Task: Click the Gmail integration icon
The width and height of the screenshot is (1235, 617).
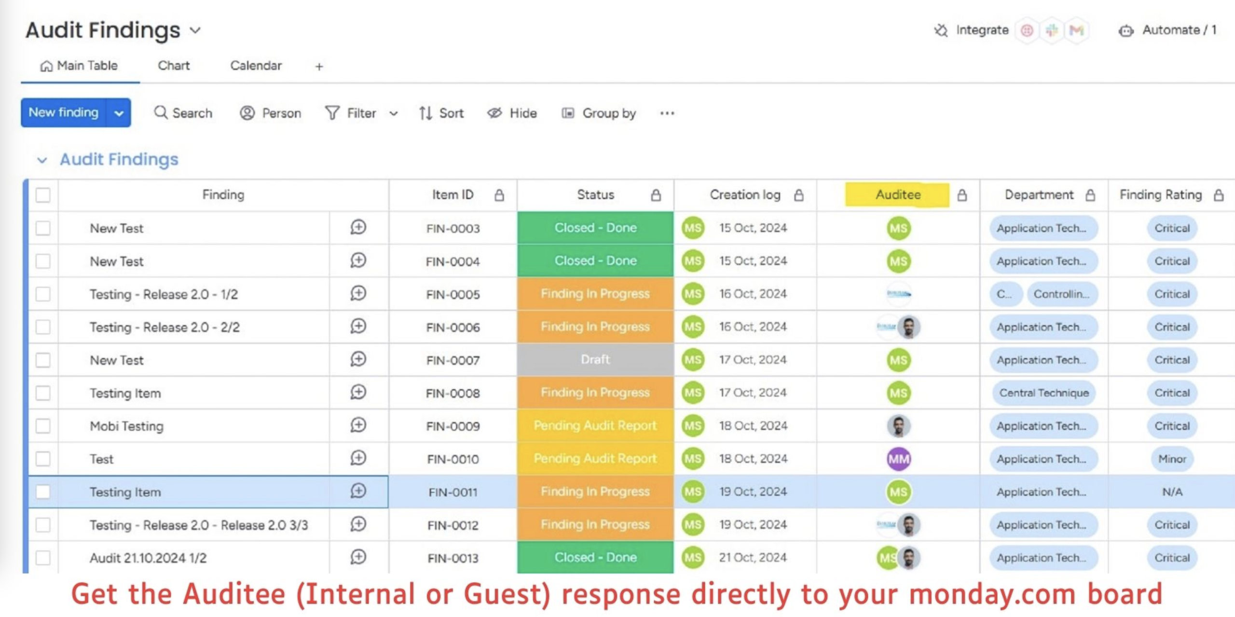Action: [x=1076, y=30]
